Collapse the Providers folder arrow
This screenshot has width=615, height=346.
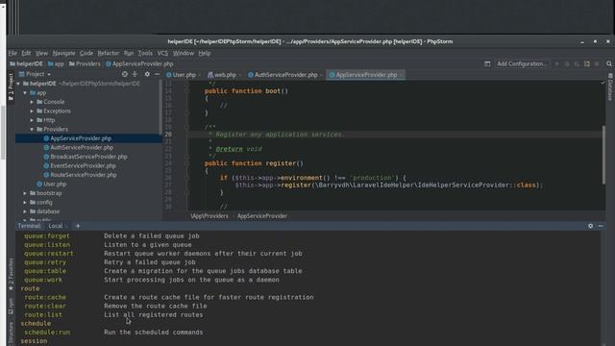[x=32, y=129]
